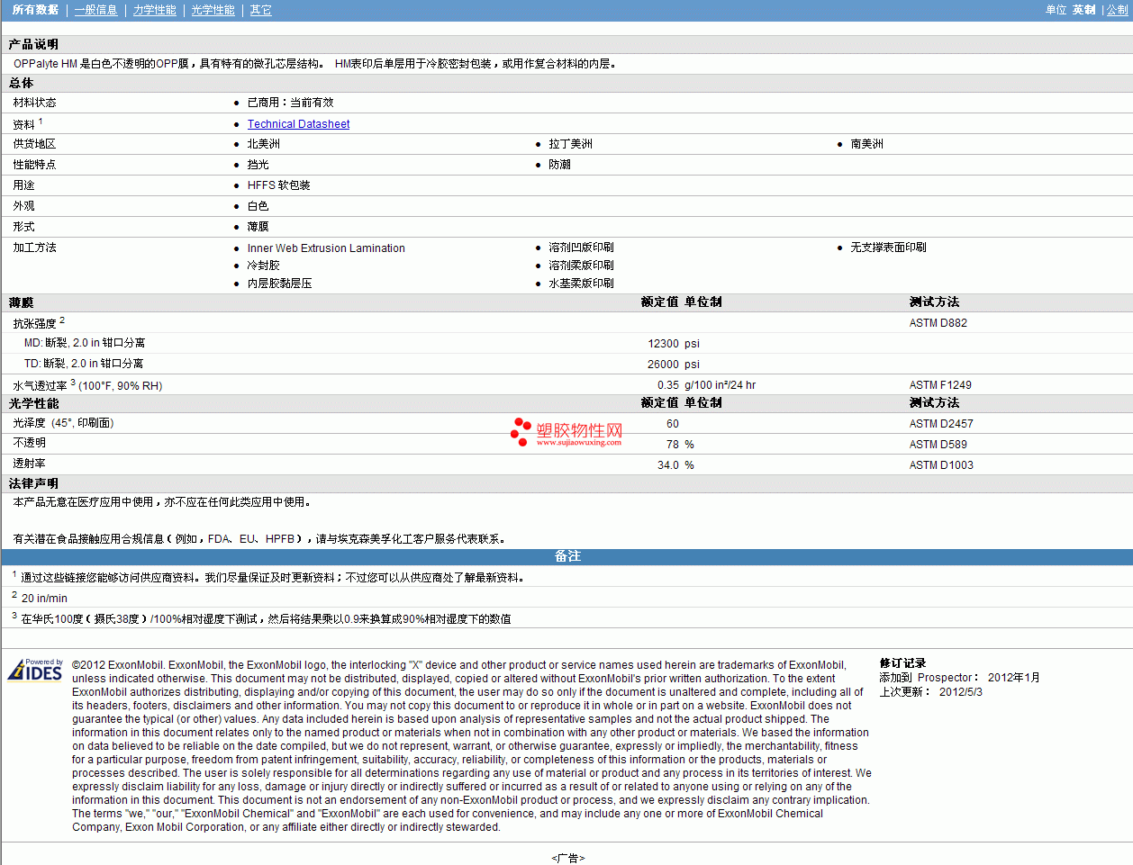Click 内层胶黏层压 processing method
The height and width of the screenshot is (865, 1133).
[280, 284]
